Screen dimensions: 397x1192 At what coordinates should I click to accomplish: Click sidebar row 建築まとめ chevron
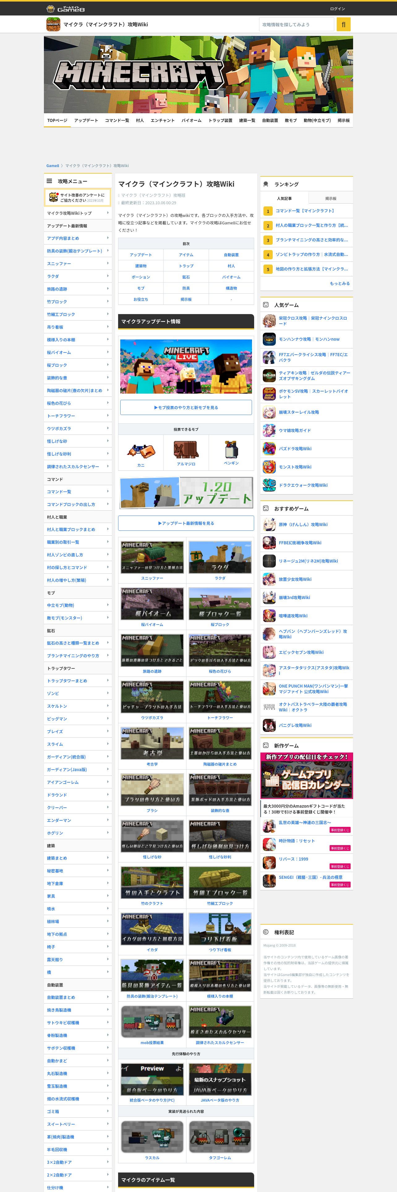(108, 858)
